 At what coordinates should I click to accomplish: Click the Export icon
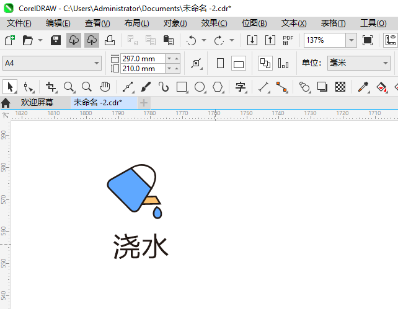click(270, 40)
